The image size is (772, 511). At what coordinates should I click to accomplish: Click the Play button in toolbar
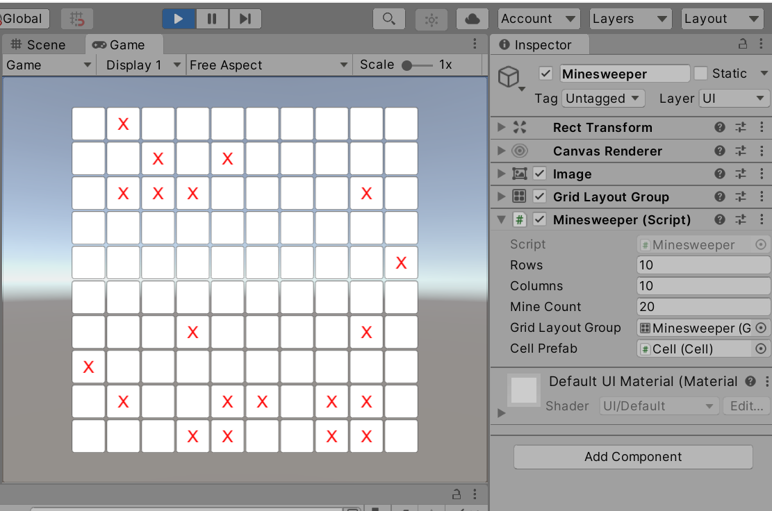(x=179, y=19)
